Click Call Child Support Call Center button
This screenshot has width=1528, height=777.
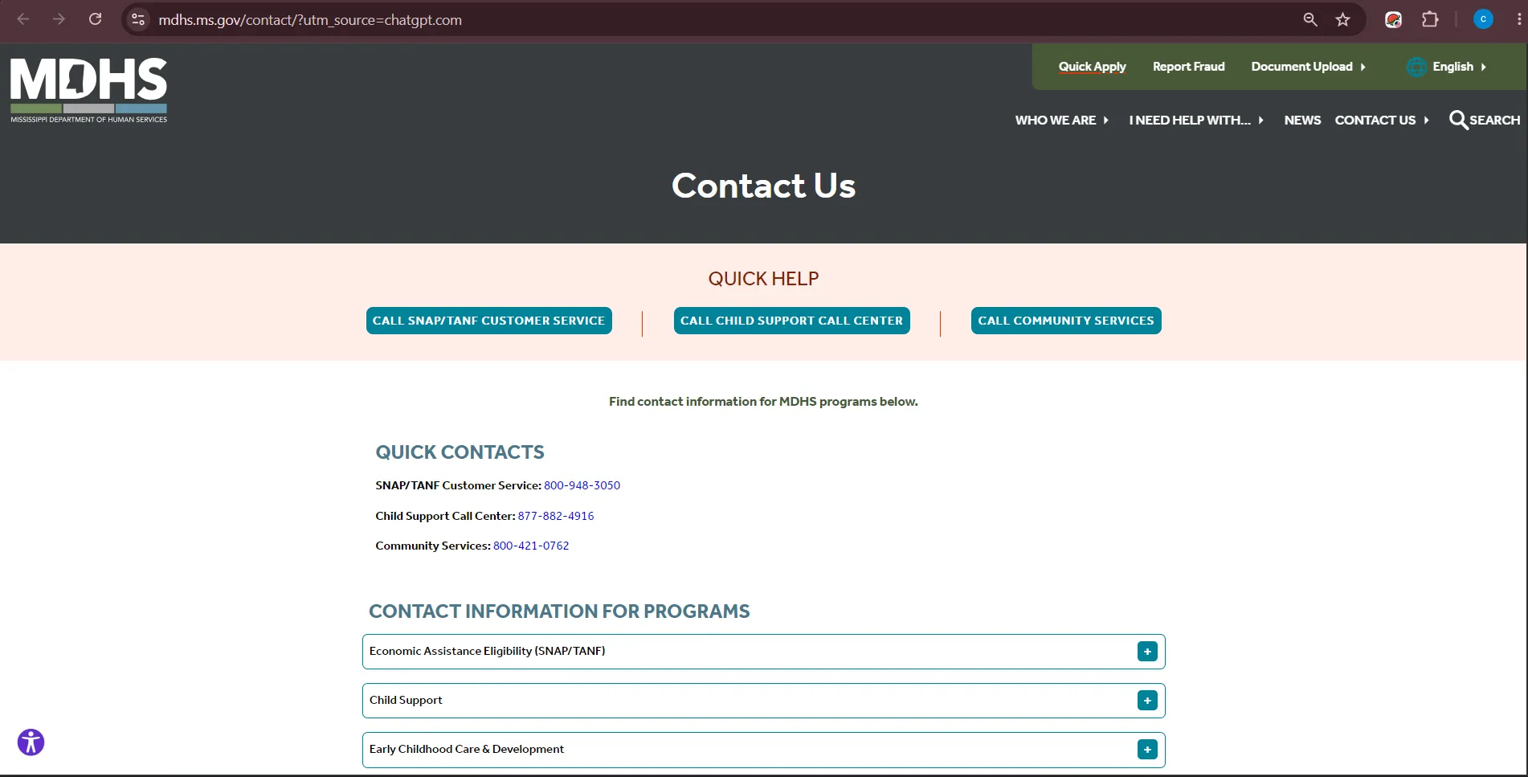(791, 321)
